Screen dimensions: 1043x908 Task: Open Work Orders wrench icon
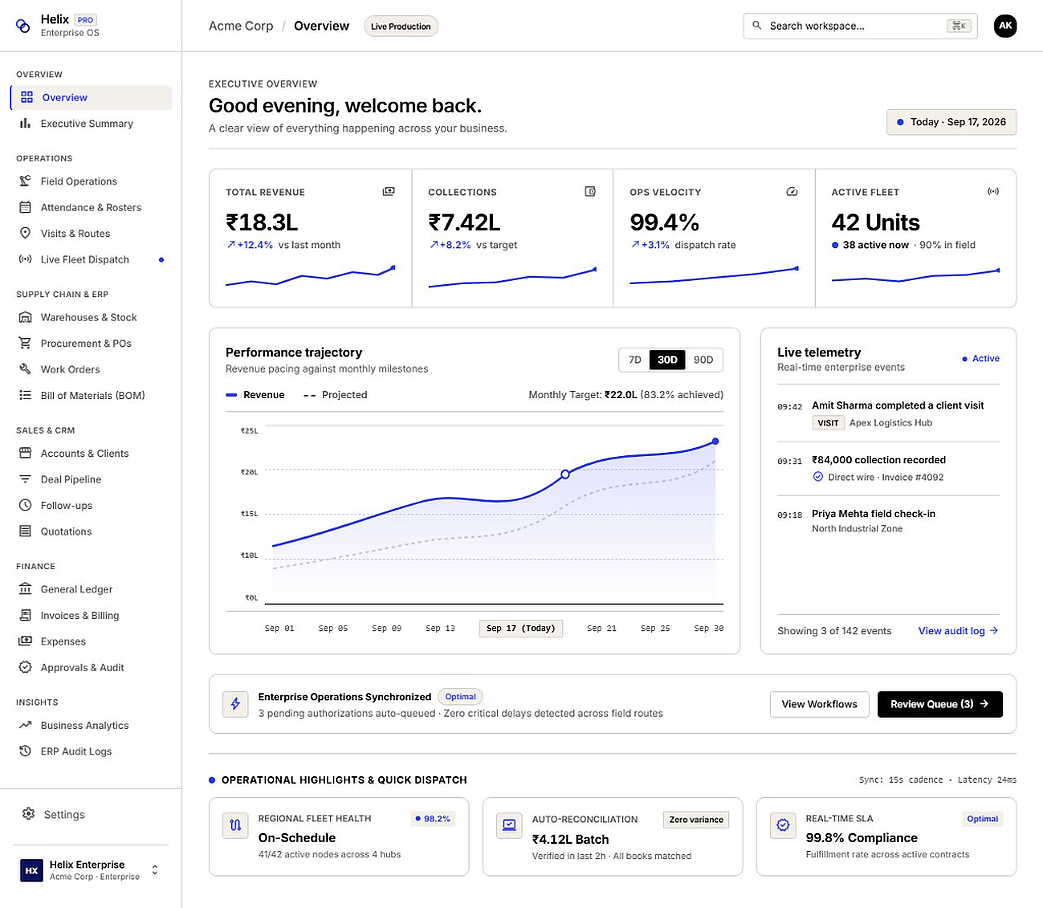point(25,369)
